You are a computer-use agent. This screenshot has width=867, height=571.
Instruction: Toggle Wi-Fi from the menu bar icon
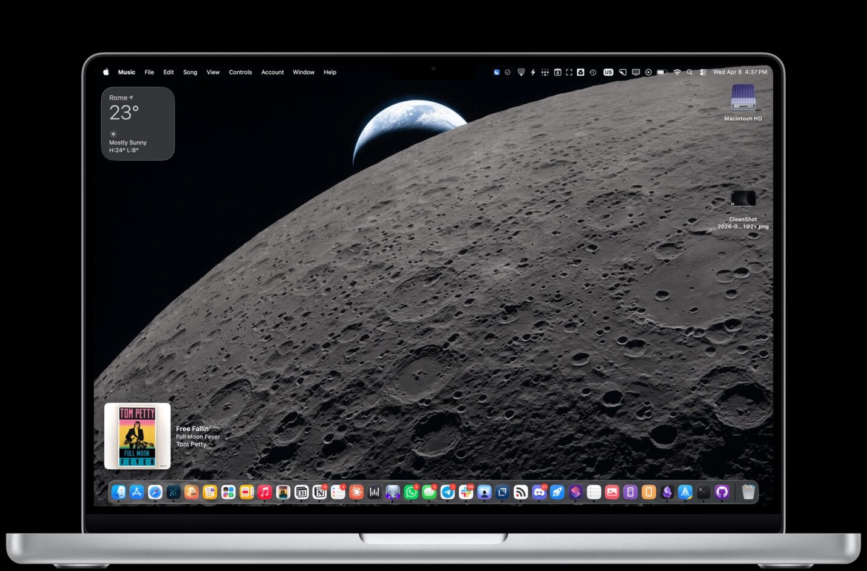[x=677, y=72]
